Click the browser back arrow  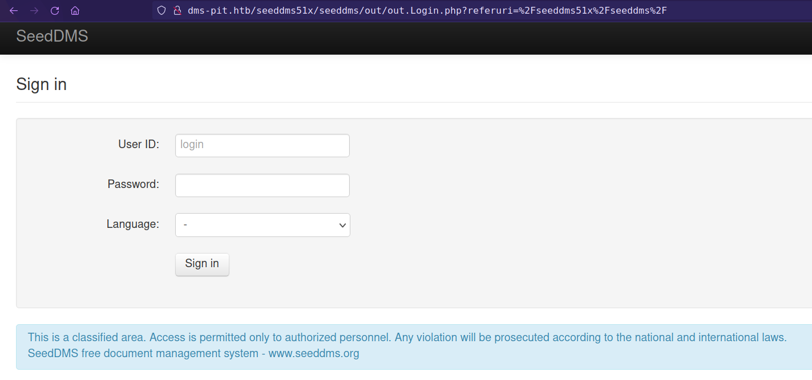pyautogui.click(x=14, y=10)
